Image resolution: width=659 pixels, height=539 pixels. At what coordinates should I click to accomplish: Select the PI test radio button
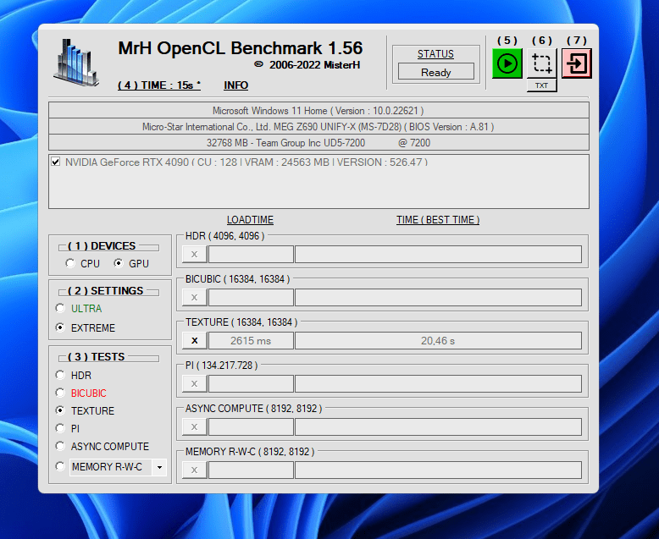pyautogui.click(x=60, y=428)
